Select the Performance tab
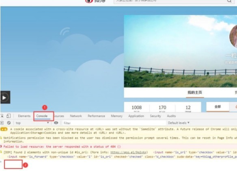 pos(96,116)
